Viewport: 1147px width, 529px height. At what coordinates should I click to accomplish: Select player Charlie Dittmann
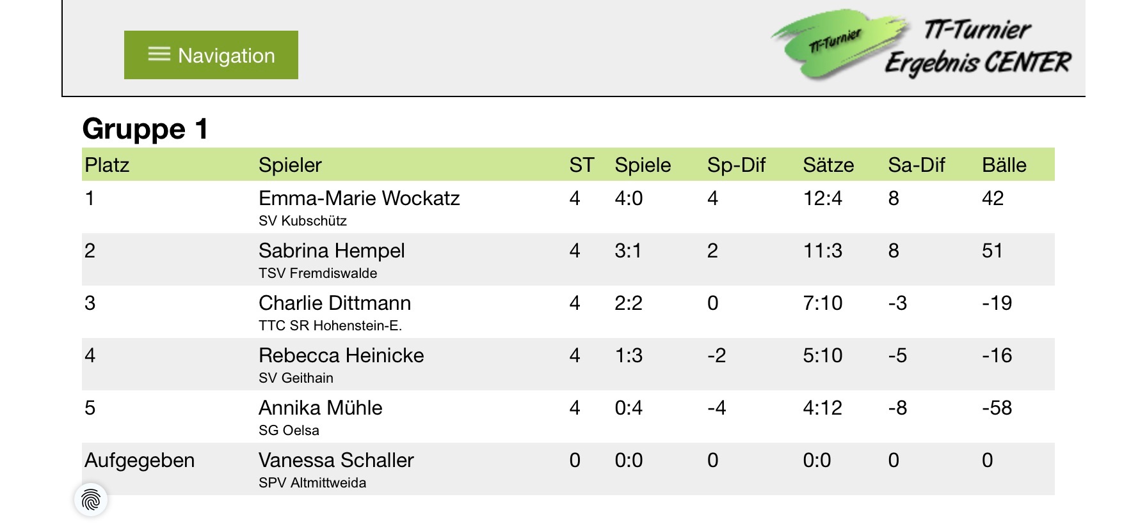point(335,303)
